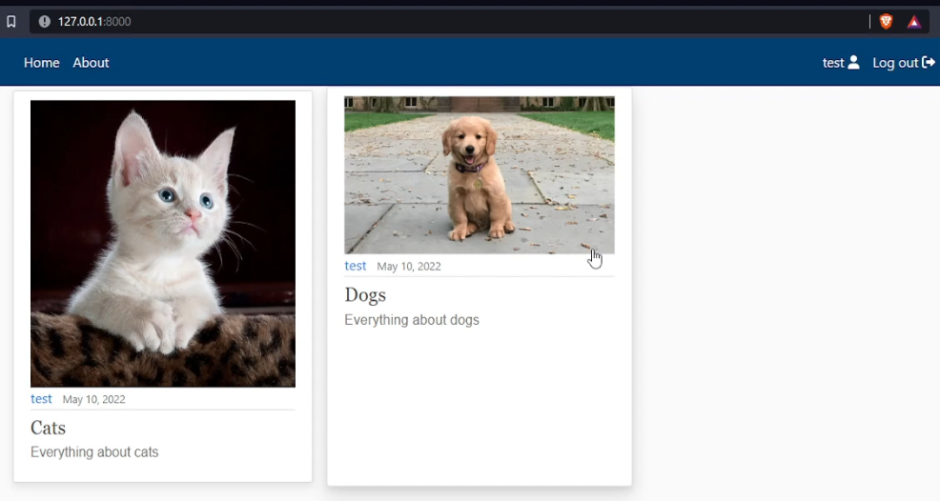Click the text Everything about dogs
940x501 pixels.
tap(412, 320)
